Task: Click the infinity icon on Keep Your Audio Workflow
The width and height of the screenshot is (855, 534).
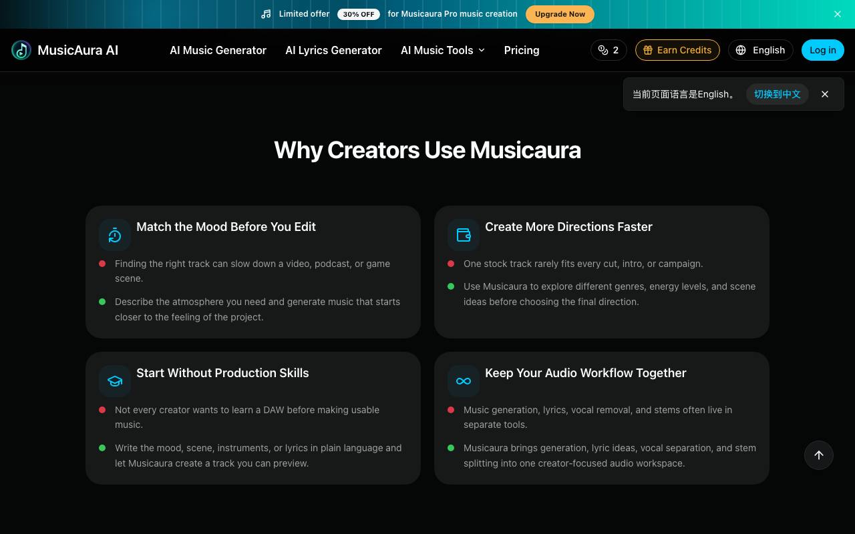Action: (x=464, y=381)
